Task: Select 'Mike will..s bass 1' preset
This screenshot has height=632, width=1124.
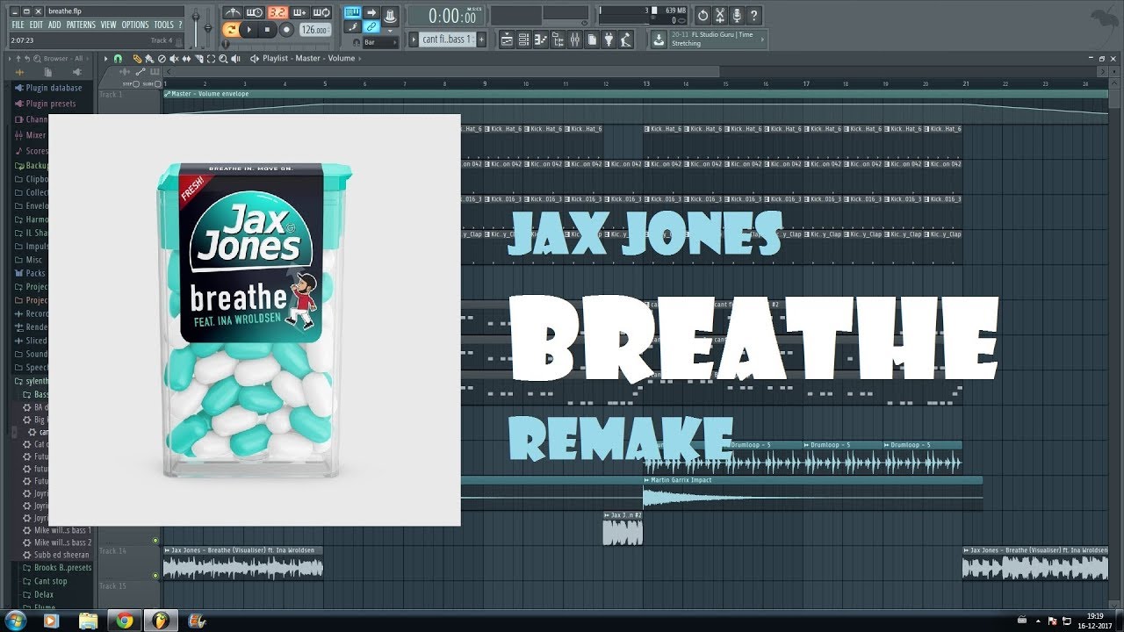Action: tap(57, 530)
